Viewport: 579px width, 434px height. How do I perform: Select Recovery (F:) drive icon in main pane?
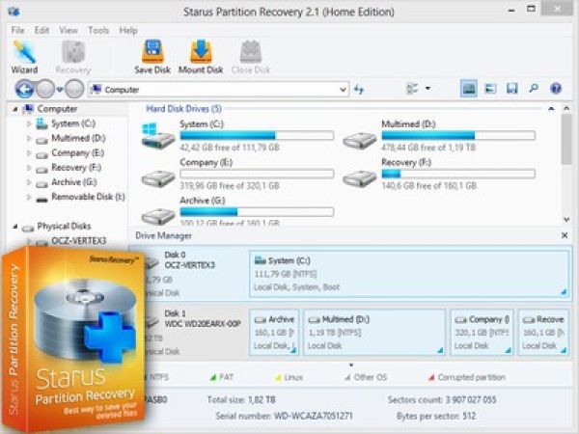coord(359,178)
